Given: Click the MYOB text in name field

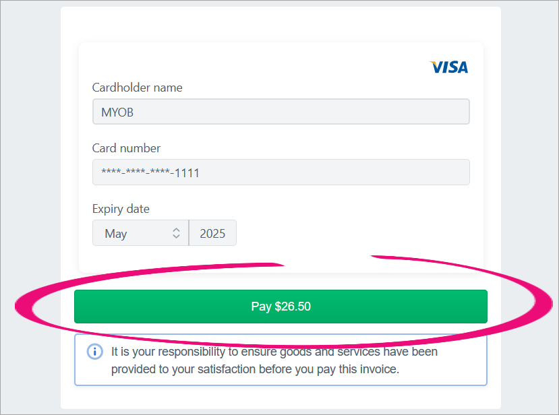Looking at the screenshot, I should click(x=117, y=113).
